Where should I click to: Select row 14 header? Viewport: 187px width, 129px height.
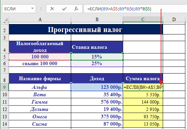pyautogui.click(x=4, y=124)
